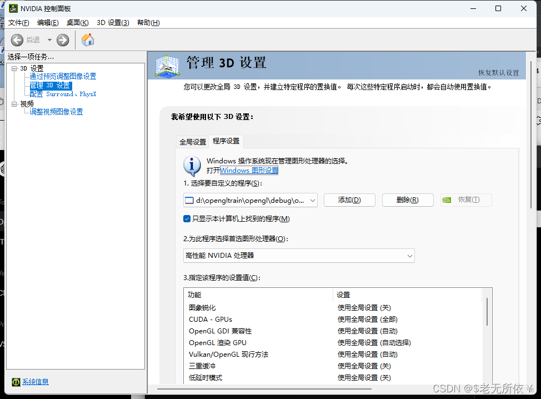541x399 pixels.
Task: Click the 使用全局设置 (自动选择) value
Action: [374, 343]
